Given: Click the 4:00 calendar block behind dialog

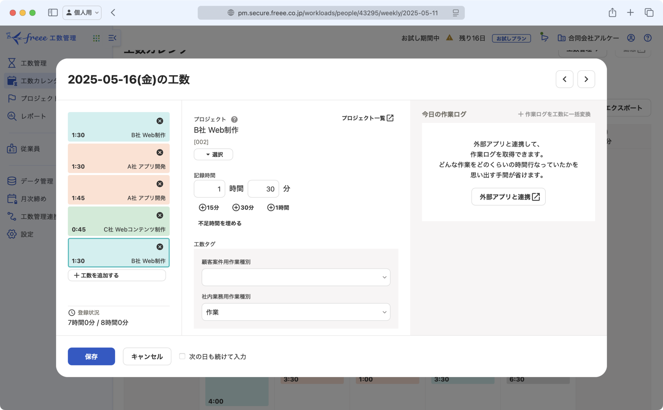Looking at the screenshot, I should point(237,392).
